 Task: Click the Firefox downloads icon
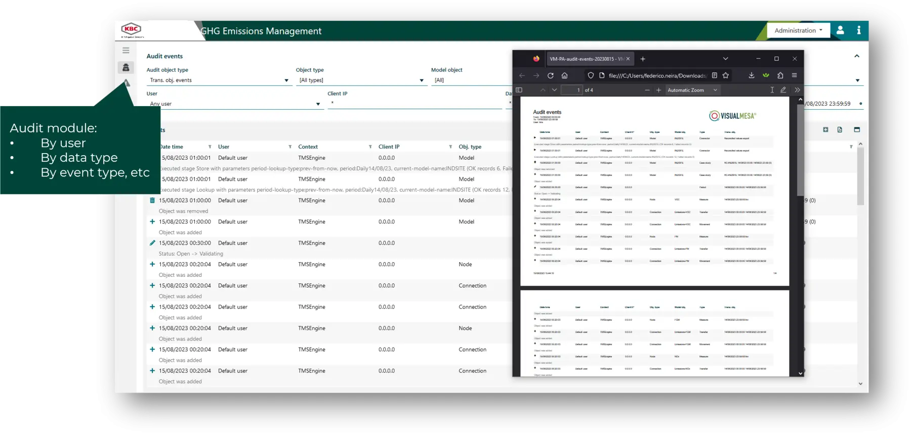click(751, 75)
